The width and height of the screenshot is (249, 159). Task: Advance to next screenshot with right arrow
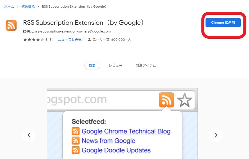(x=216, y=135)
